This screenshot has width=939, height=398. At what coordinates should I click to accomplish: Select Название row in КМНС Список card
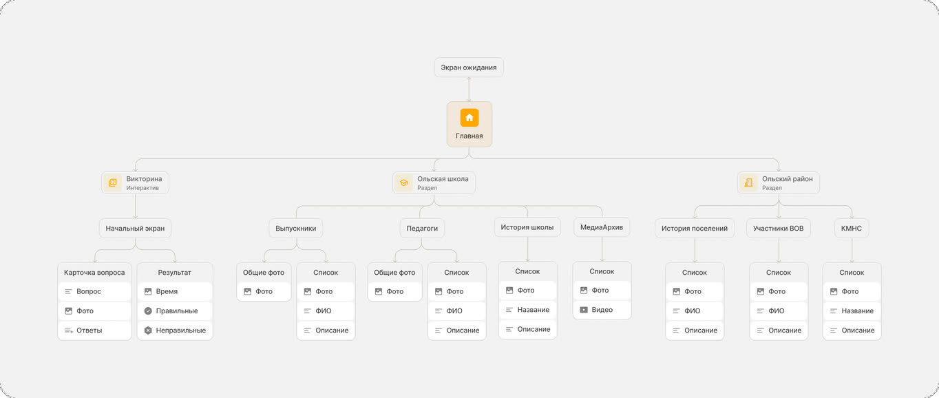click(852, 311)
